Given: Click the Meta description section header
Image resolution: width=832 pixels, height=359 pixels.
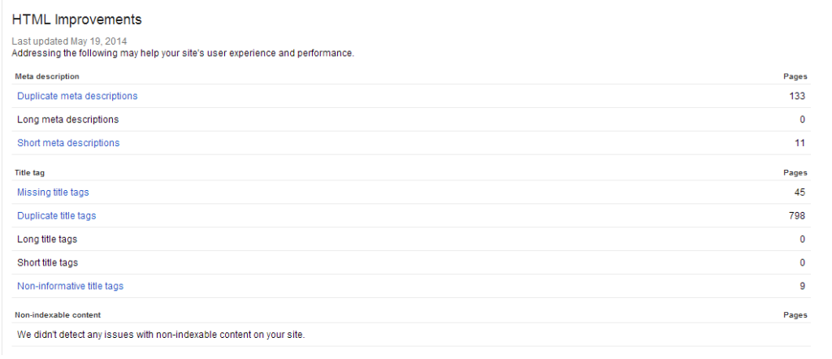Looking at the screenshot, I should 47,76.
